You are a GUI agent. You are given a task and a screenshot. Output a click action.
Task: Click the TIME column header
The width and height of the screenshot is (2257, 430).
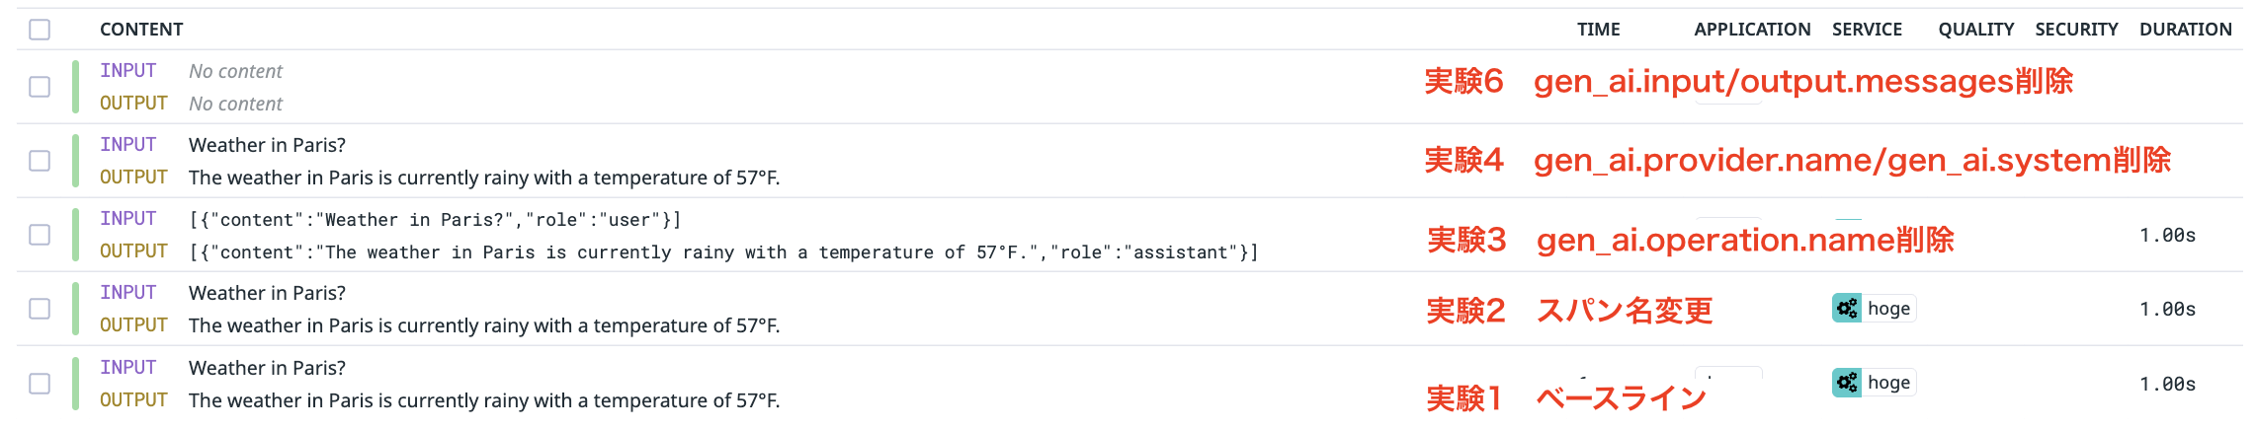click(x=1598, y=30)
